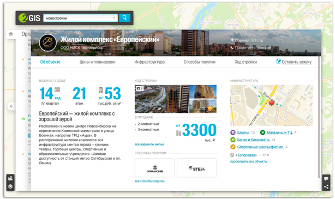Click the blue search magnifier button
Image resolution: width=335 pixels, height=199 pixels.
(124, 18)
